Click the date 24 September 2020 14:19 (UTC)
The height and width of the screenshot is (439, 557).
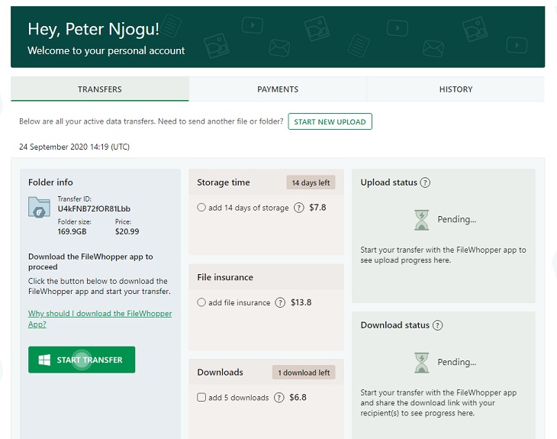[x=74, y=147]
